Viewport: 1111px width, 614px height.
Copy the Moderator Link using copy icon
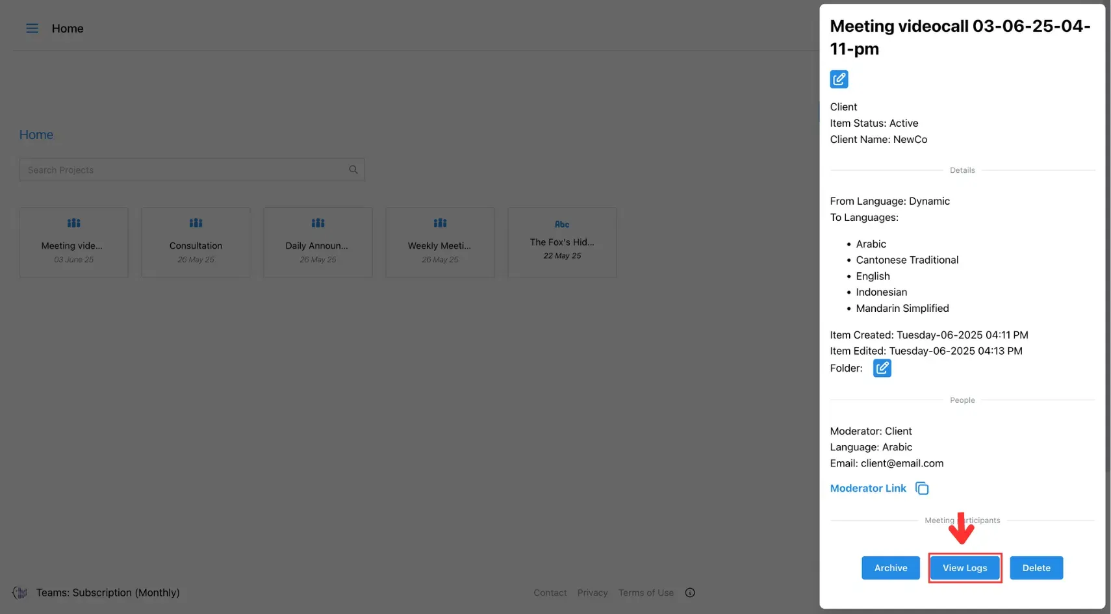click(922, 488)
